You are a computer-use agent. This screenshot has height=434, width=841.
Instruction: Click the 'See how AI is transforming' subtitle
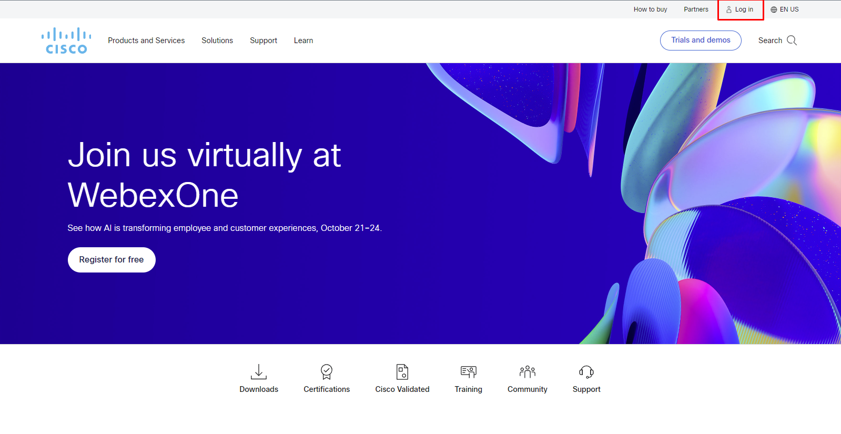[x=225, y=228]
